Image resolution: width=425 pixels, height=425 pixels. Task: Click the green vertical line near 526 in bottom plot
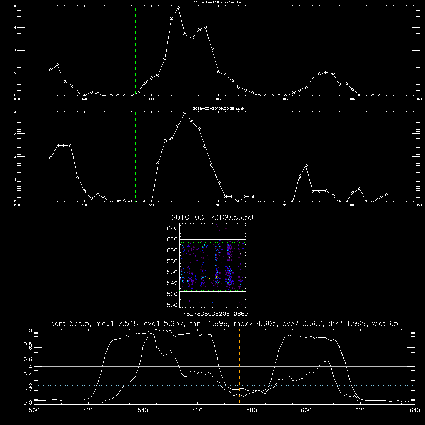click(x=105, y=366)
